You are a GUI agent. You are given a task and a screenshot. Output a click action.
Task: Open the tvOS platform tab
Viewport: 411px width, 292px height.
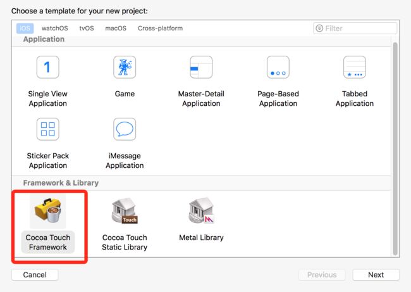(87, 28)
